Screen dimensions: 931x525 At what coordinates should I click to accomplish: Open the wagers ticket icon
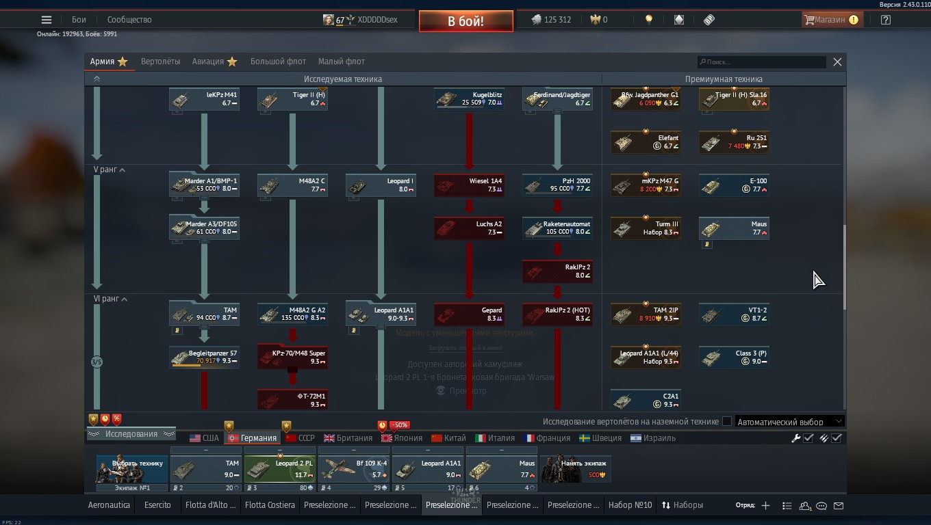pos(709,20)
